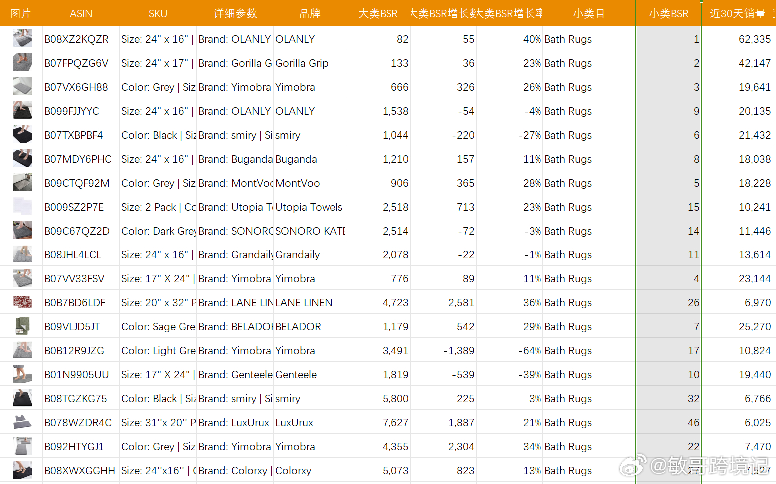Select the SKU cell "Color: Sage Gre"
The image size is (776, 484).
coord(158,327)
